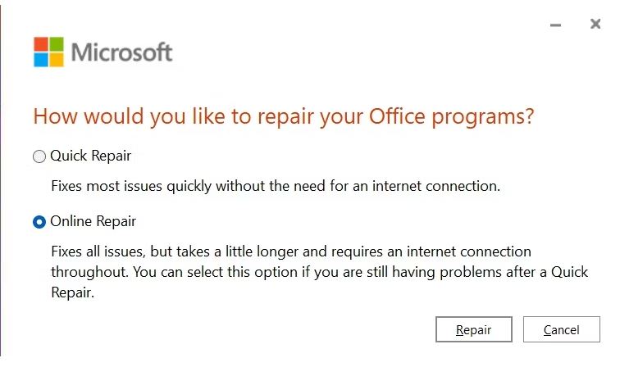Click the "How would you like to repair" heading

click(x=284, y=116)
